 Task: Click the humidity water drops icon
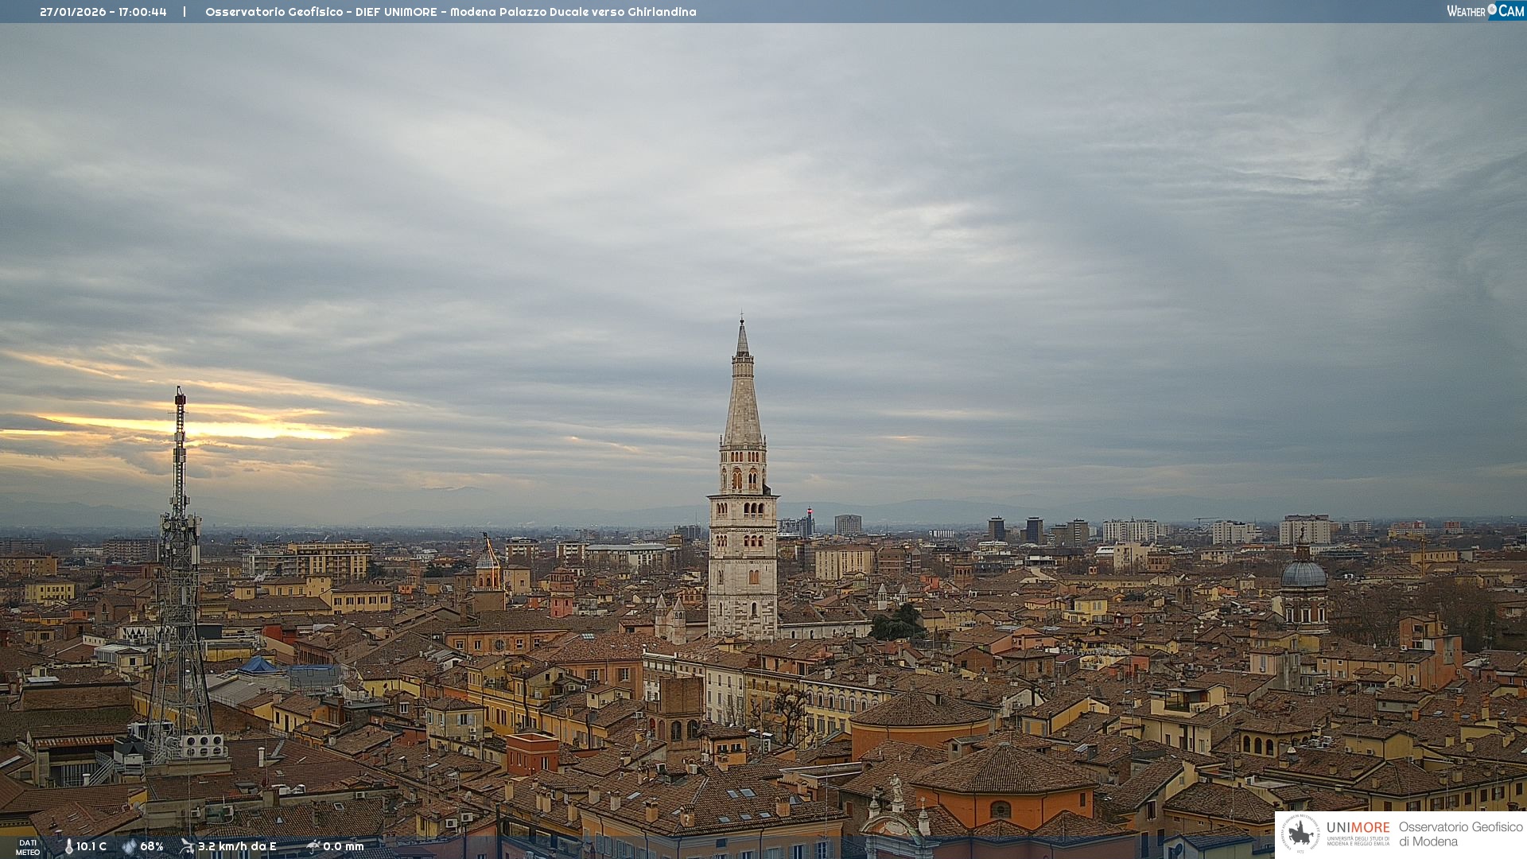(x=129, y=846)
